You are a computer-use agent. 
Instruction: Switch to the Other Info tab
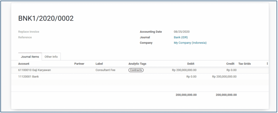(x=51, y=57)
